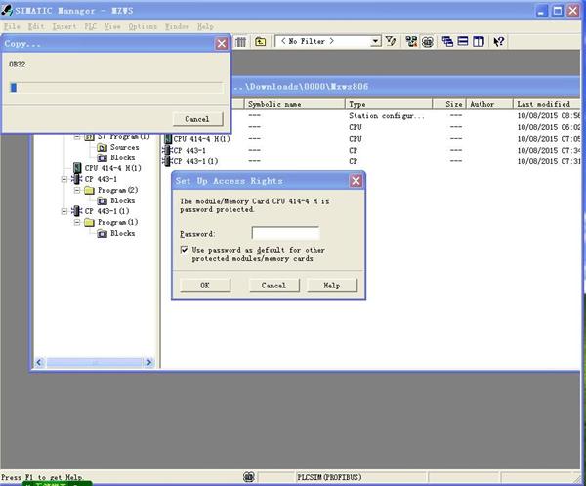Collapse the CP 443-1(1) tree node

[x=64, y=211]
